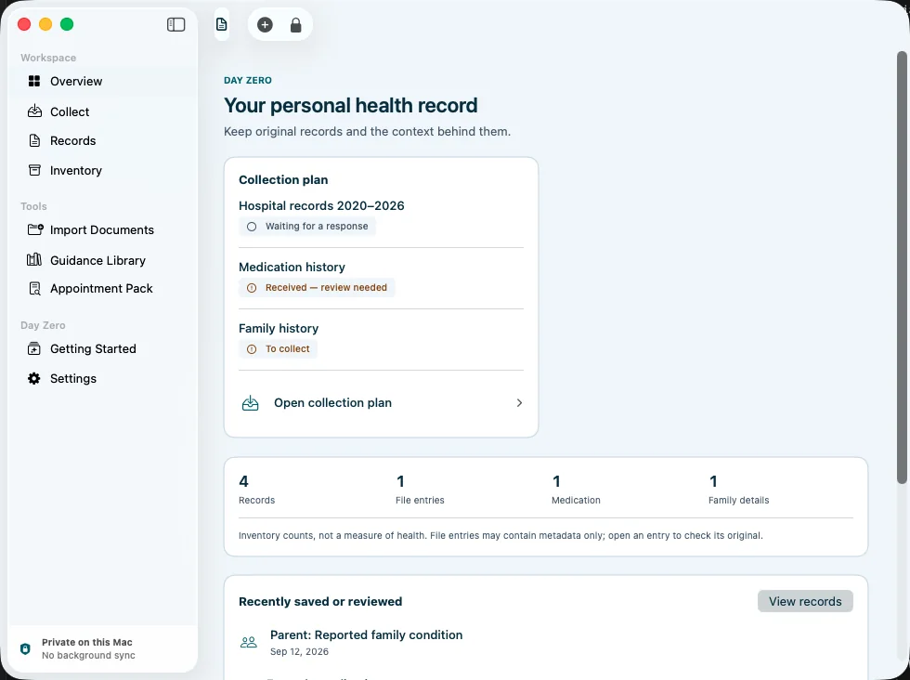Click the Waiting for a response status
The width and height of the screenshot is (910, 680).
point(307,227)
